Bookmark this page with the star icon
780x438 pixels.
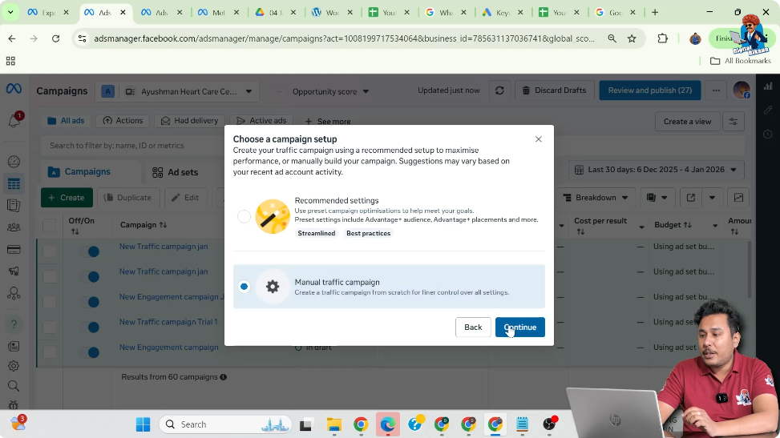632,38
